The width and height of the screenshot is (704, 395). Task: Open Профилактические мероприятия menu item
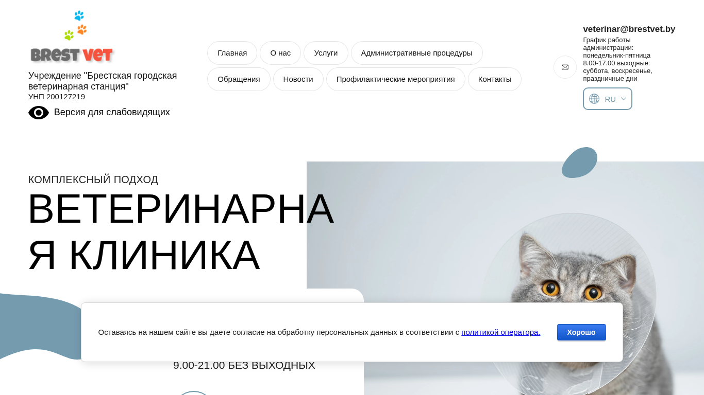pyautogui.click(x=396, y=79)
